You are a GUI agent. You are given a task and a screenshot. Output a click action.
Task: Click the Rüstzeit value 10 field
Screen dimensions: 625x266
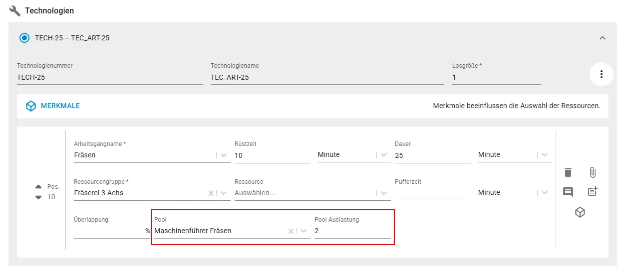[273, 155]
